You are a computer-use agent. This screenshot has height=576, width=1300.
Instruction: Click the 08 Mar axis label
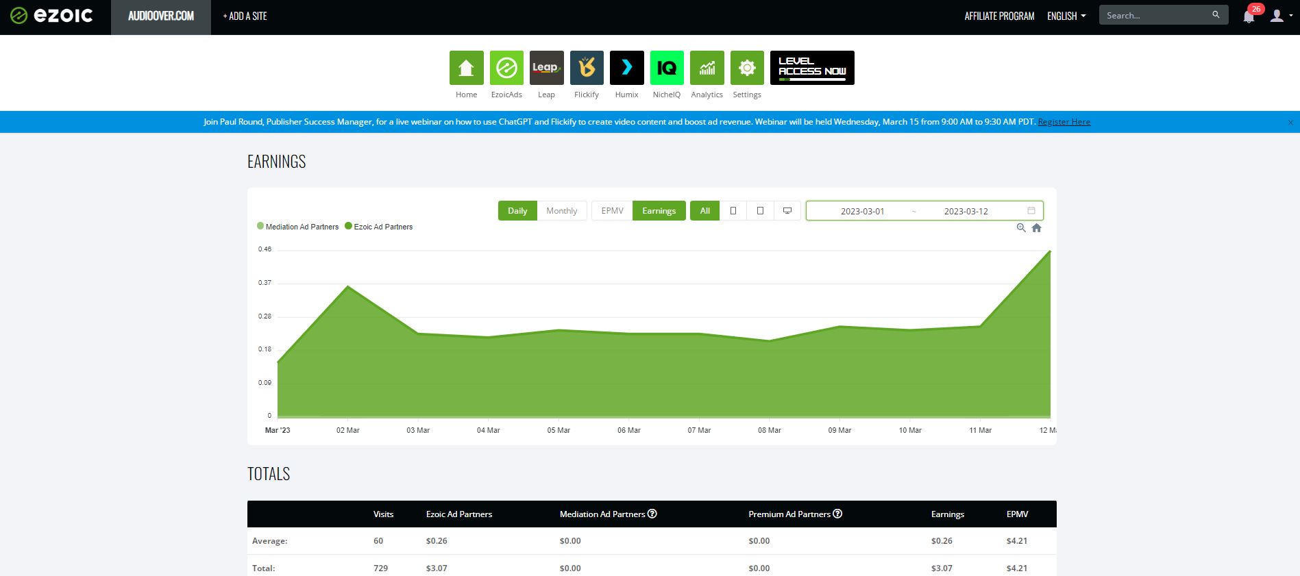coord(770,430)
